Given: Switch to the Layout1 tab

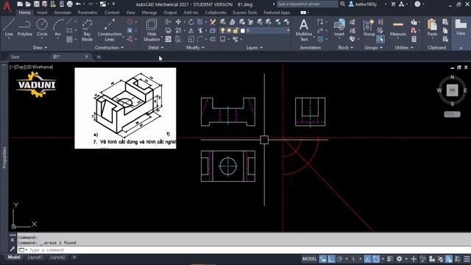Looking at the screenshot, I should click(35, 257).
